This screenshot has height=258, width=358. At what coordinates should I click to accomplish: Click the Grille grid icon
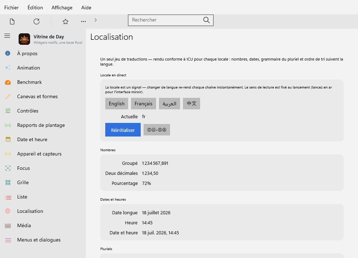tap(8, 182)
